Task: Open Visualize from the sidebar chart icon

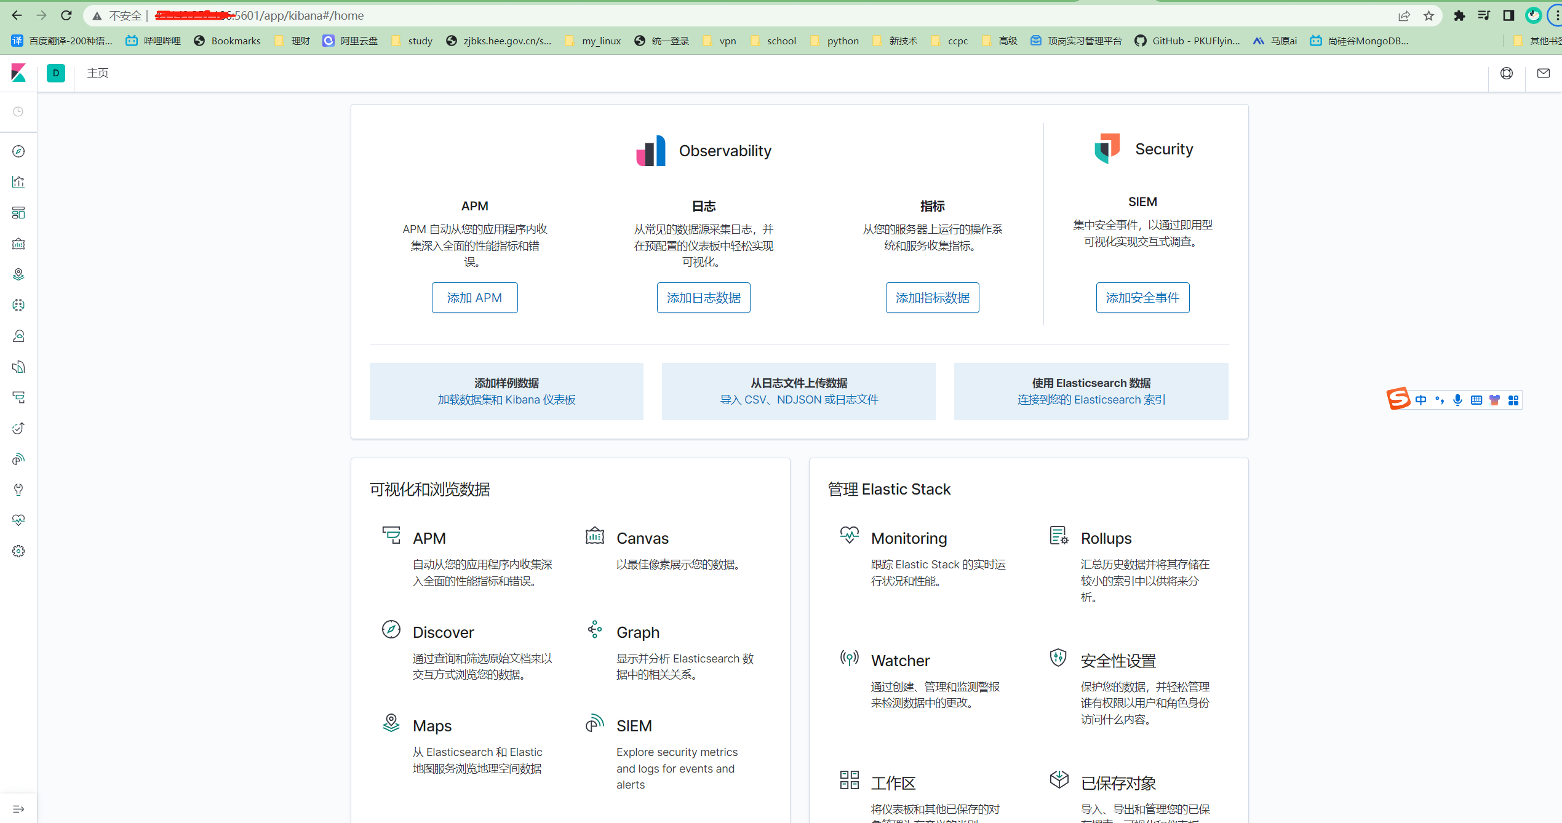Action: [x=18, y=182]
